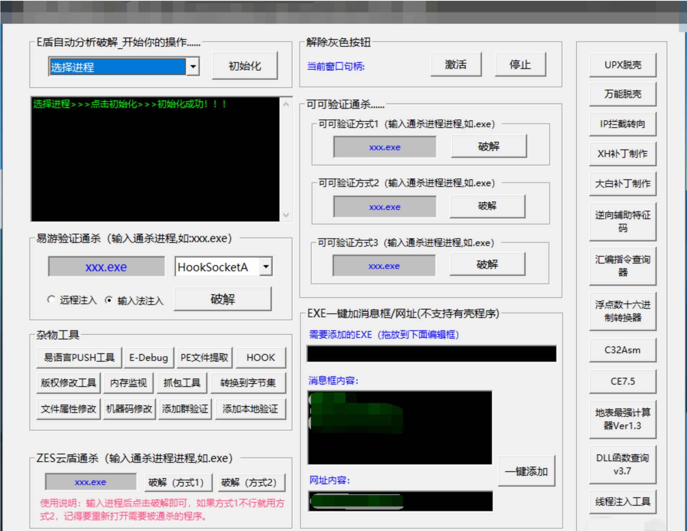687x531 pixels.
Task: Click 添加群验证 button
Action: (185, 409)
